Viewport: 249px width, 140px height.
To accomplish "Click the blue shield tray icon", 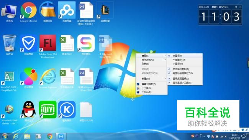I will coord(208,137).
